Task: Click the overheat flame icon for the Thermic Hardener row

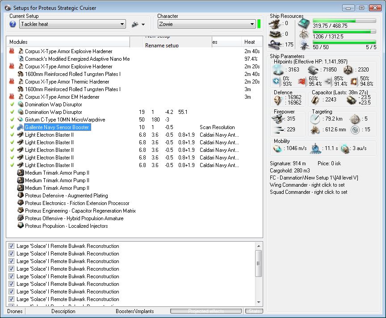Action: (x=12, y=81)
